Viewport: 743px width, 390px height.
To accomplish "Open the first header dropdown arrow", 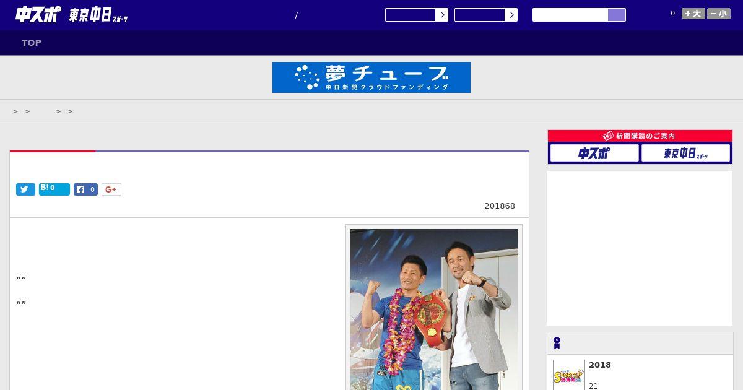I will pos(441,15).
